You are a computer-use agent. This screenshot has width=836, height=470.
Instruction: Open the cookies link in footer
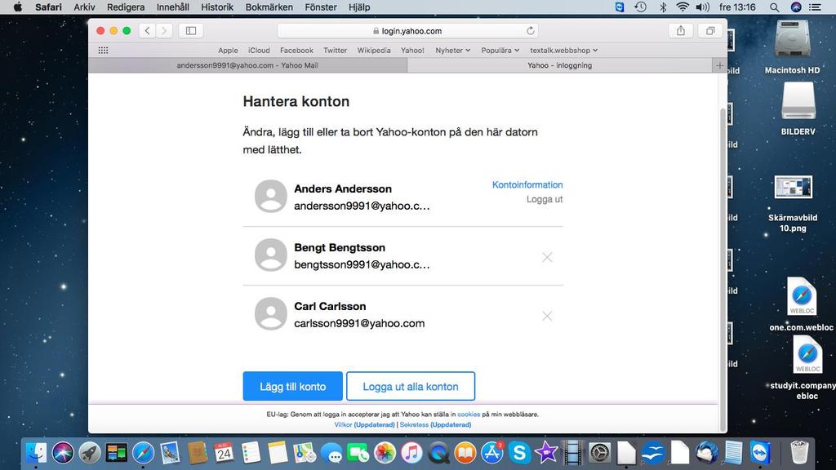[x=469, y=414]
